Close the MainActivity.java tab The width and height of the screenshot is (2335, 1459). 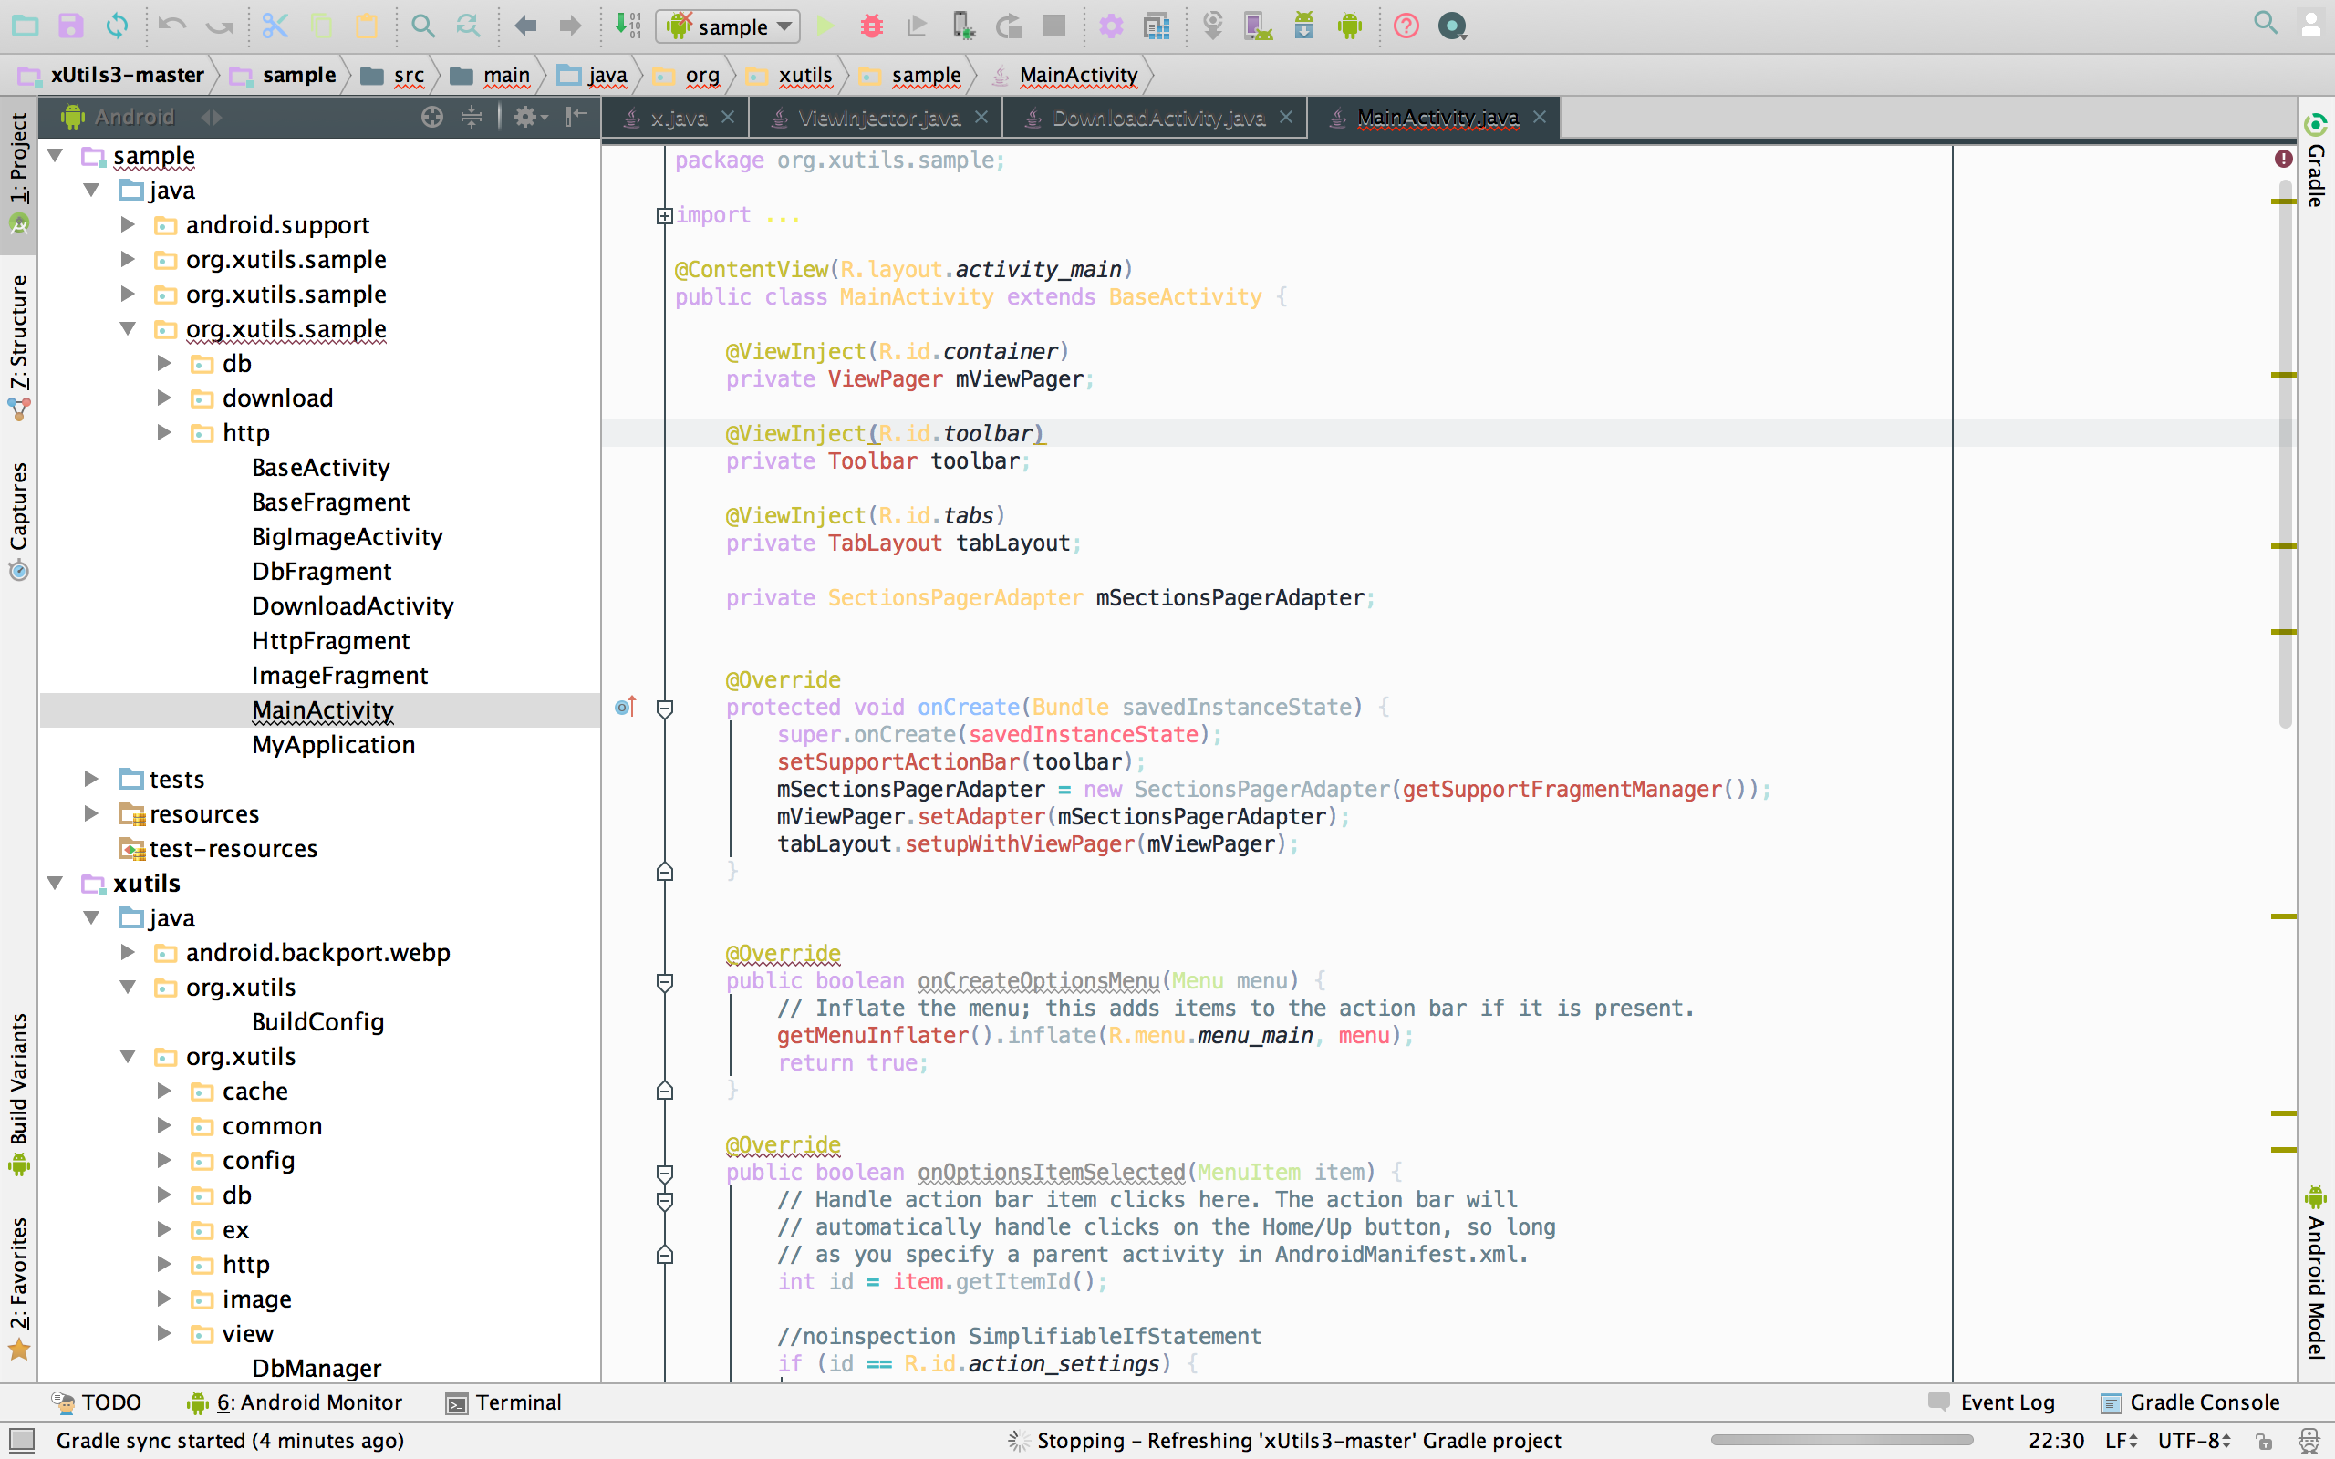[1540, 117]
